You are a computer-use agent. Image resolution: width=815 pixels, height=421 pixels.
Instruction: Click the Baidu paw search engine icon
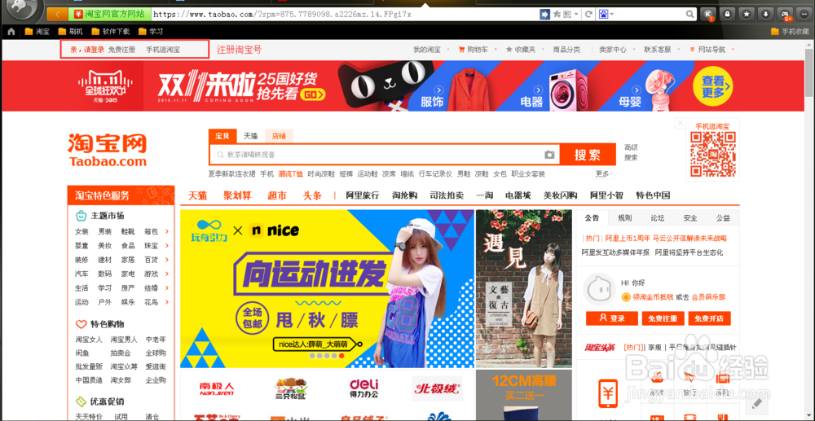pyautogui.click(x=604, y=15)
